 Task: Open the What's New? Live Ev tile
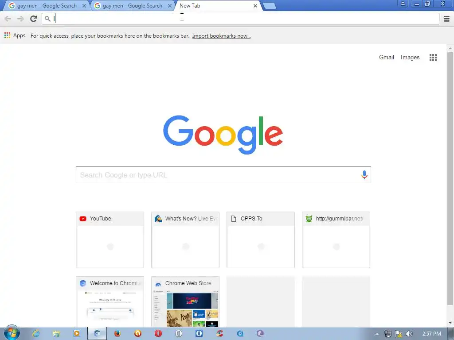185,240
